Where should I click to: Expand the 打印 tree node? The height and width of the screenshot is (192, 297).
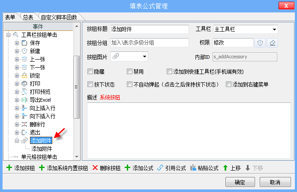17,84
